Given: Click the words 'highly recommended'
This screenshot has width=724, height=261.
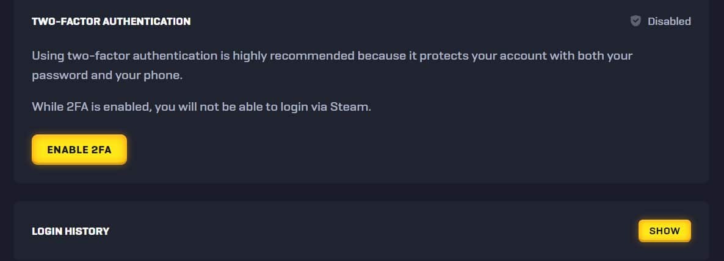Looking at the screenshot, I should (294, 56).
